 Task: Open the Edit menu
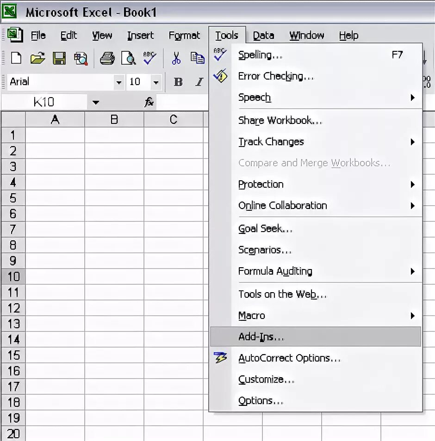point(68,36)
